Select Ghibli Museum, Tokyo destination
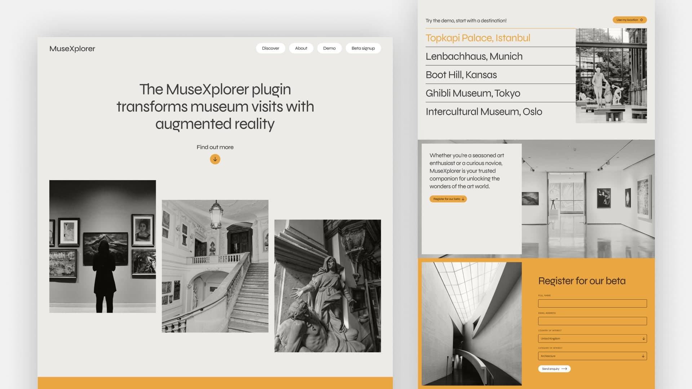The height and width of the screenshot is (389, 692). [501, 93]
